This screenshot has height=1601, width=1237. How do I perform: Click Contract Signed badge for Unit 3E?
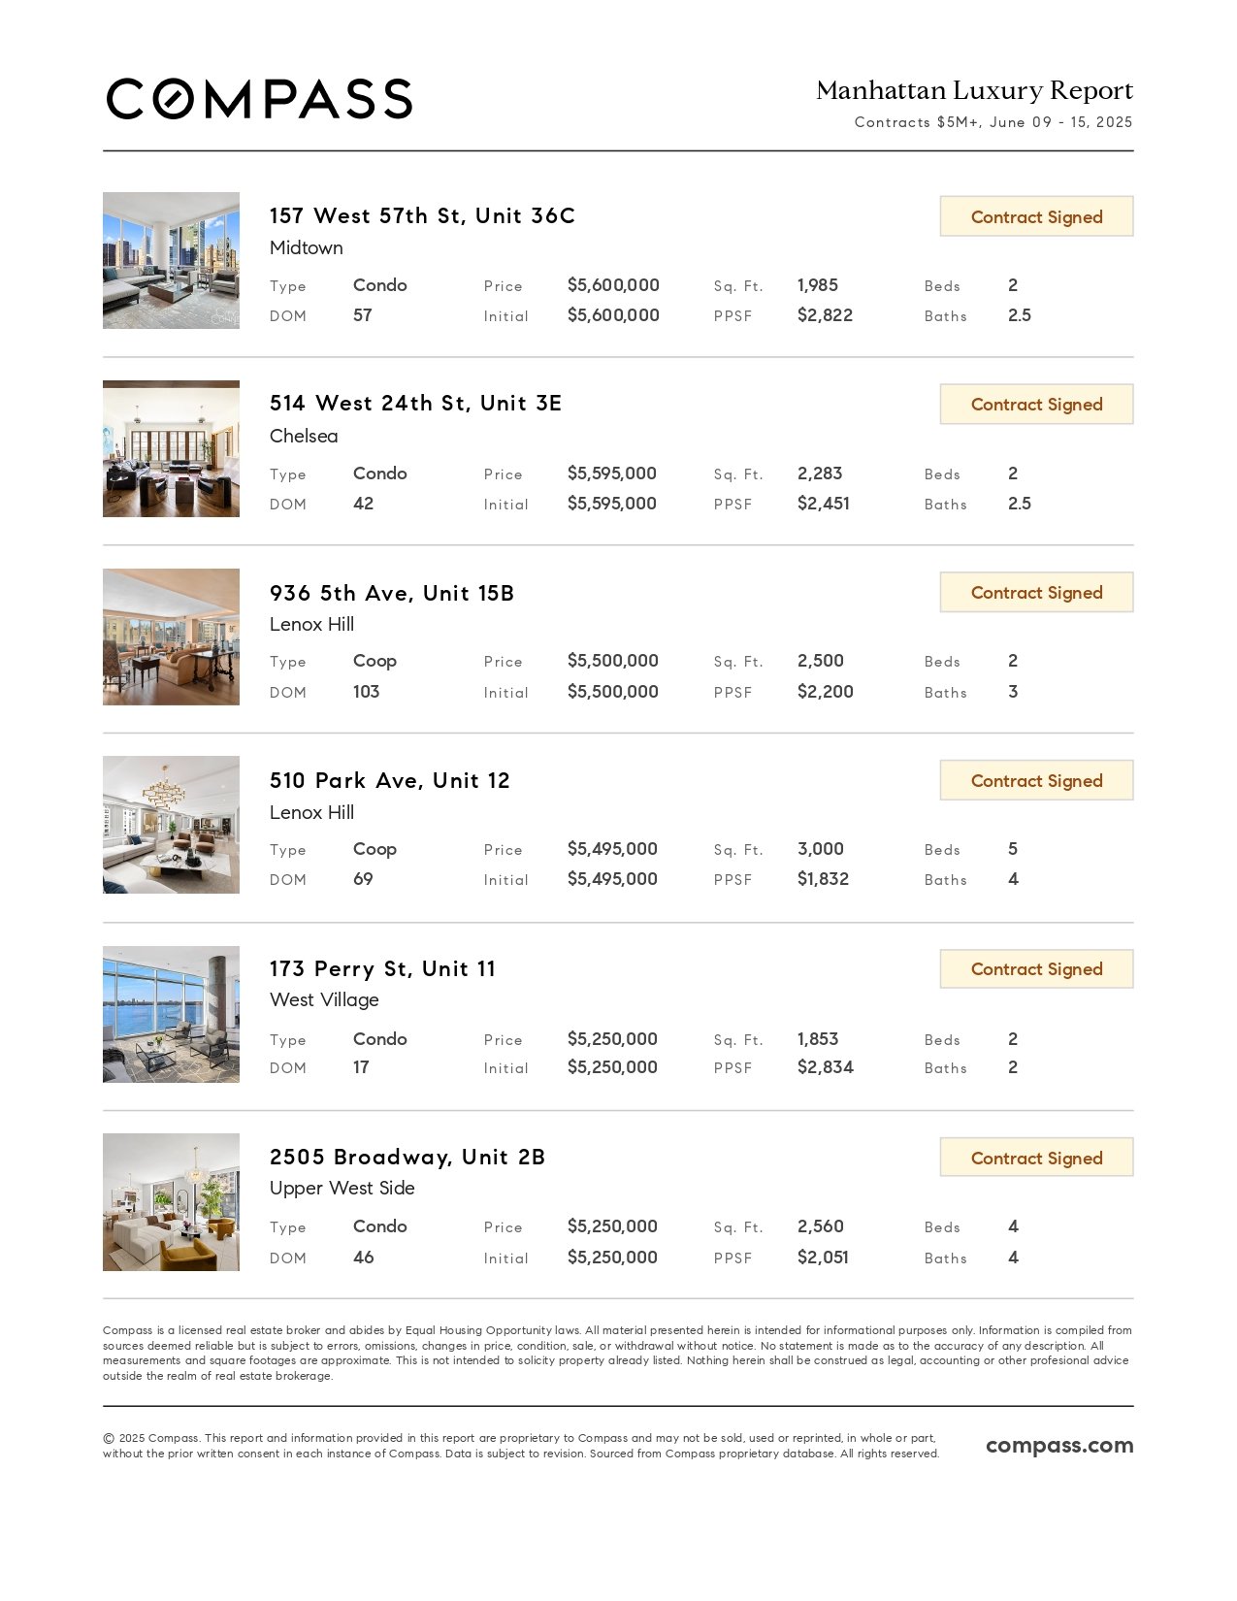coord(1036,404)
